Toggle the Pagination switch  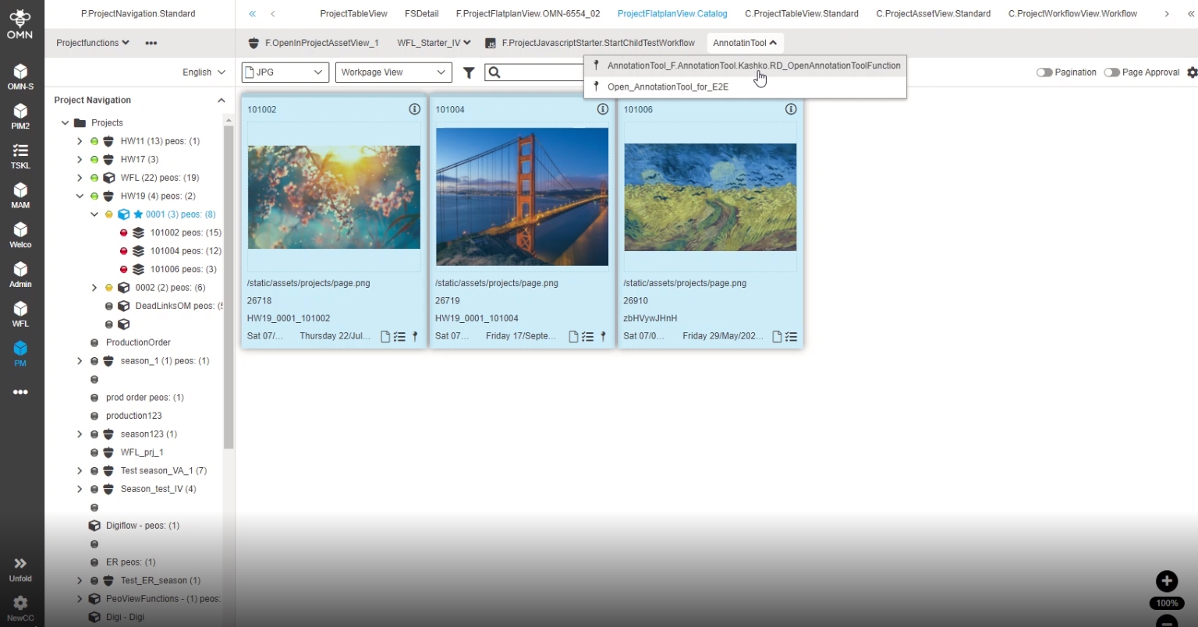[1044, 73]
